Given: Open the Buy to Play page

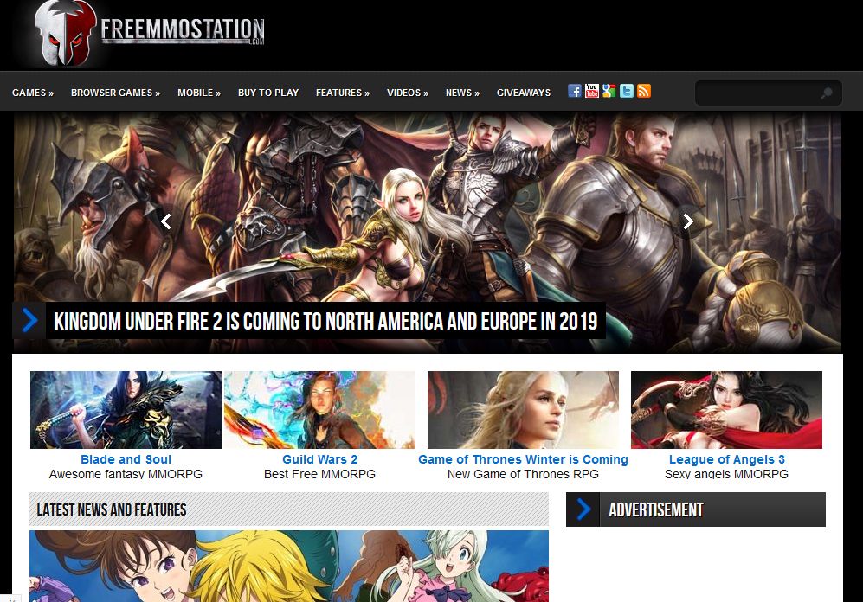Looking at the screenshot, I should point(268,93).
